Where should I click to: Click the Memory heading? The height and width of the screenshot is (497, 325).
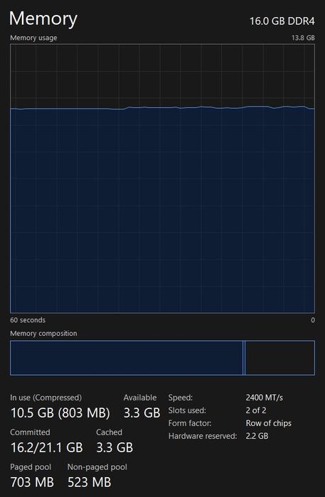43,19
